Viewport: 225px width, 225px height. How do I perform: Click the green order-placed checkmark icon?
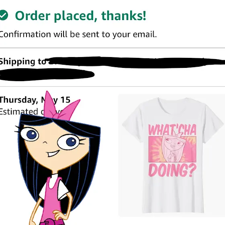point(4,15)
